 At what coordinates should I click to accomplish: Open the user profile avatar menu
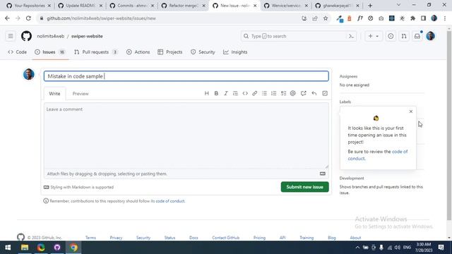pos(430,36)
